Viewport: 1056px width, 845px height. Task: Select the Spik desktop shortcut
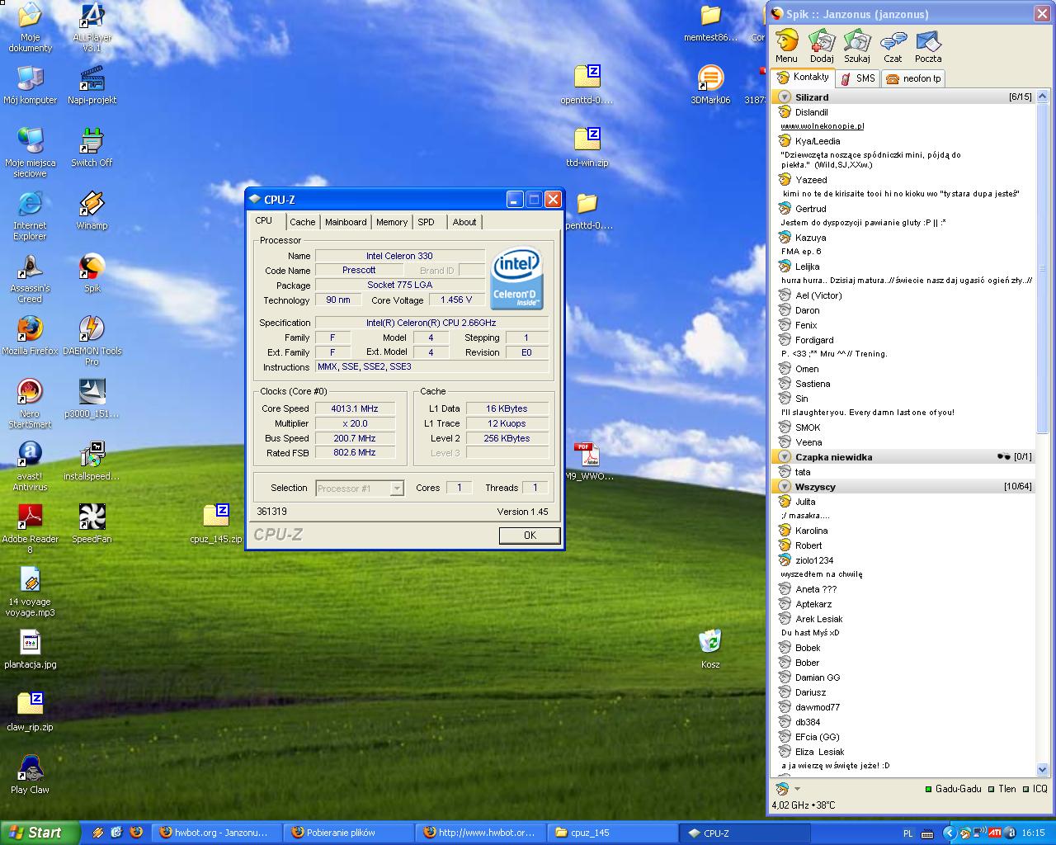(92, 273)
